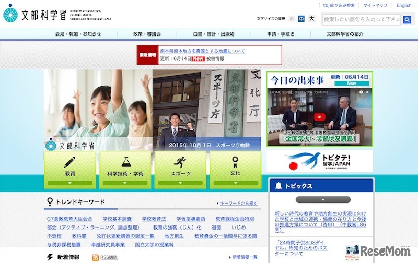The width and height of the screenshot is (418, 263).
Task: Collapse the トピックス panel with up arrow
Action: pyautogui.click(x=323, y=200)
